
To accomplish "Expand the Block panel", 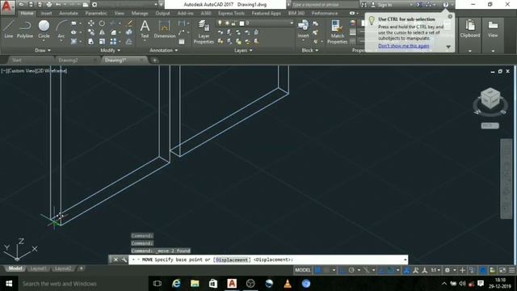I will click(x=310, y=50).
